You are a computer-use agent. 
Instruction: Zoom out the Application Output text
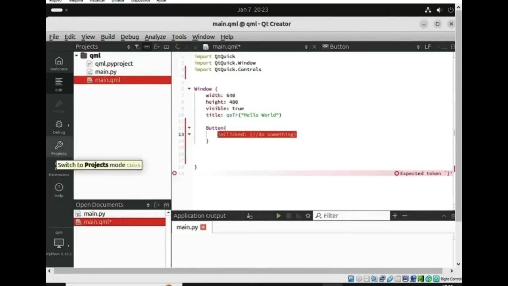pos(404,216)
